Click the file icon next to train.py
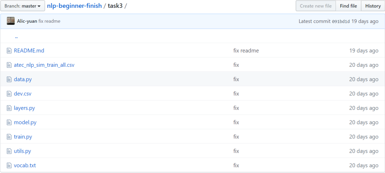Viewport: 385px width, 173px height. click(x=9, y=137)
